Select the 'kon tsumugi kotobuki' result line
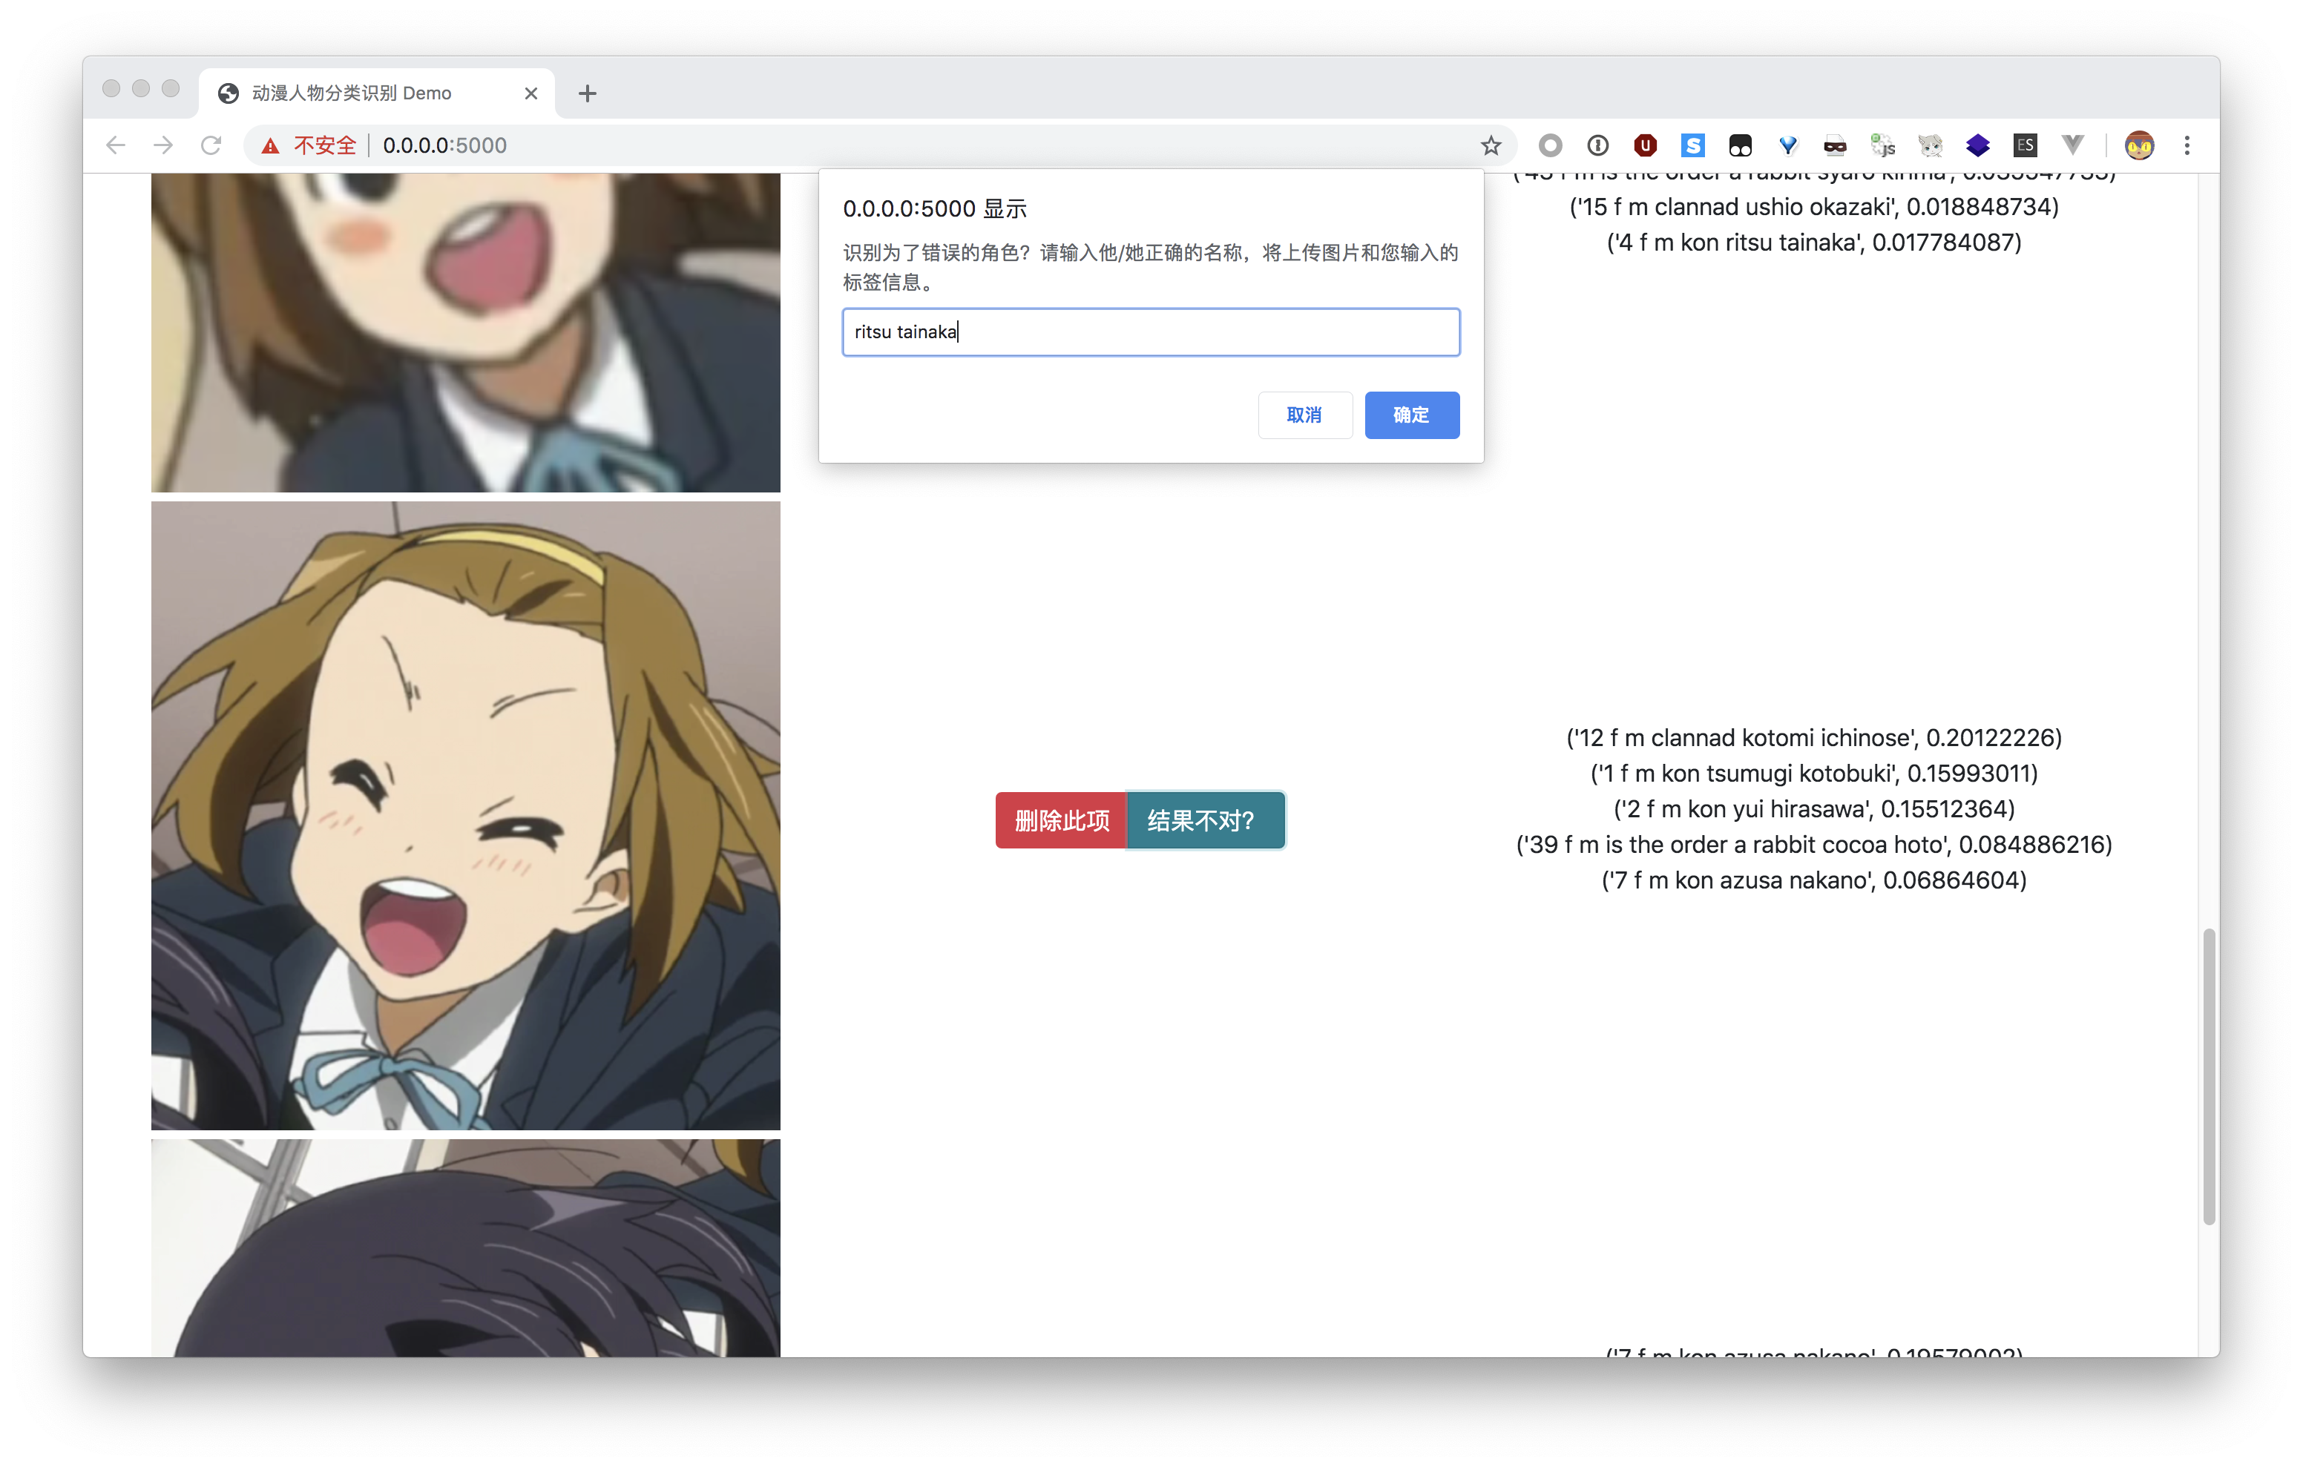 click(x=1814, y=774)
